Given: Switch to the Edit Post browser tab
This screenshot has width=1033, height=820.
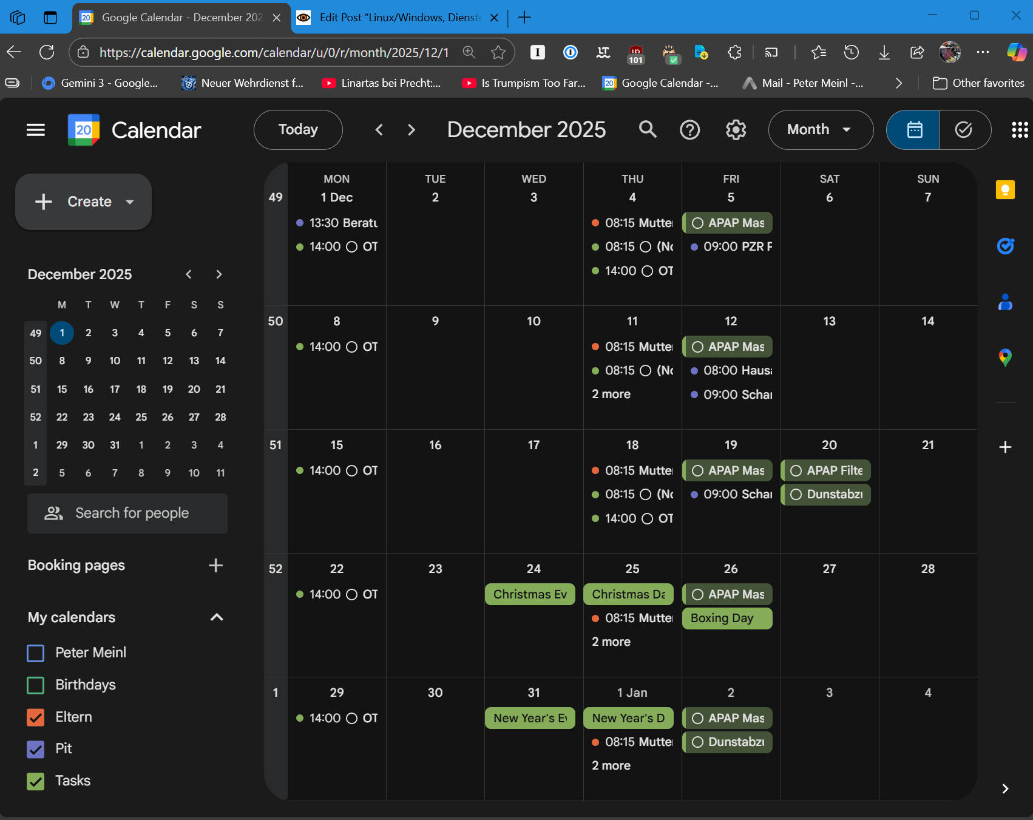Looking at the screenshot, I should (398, 18).
